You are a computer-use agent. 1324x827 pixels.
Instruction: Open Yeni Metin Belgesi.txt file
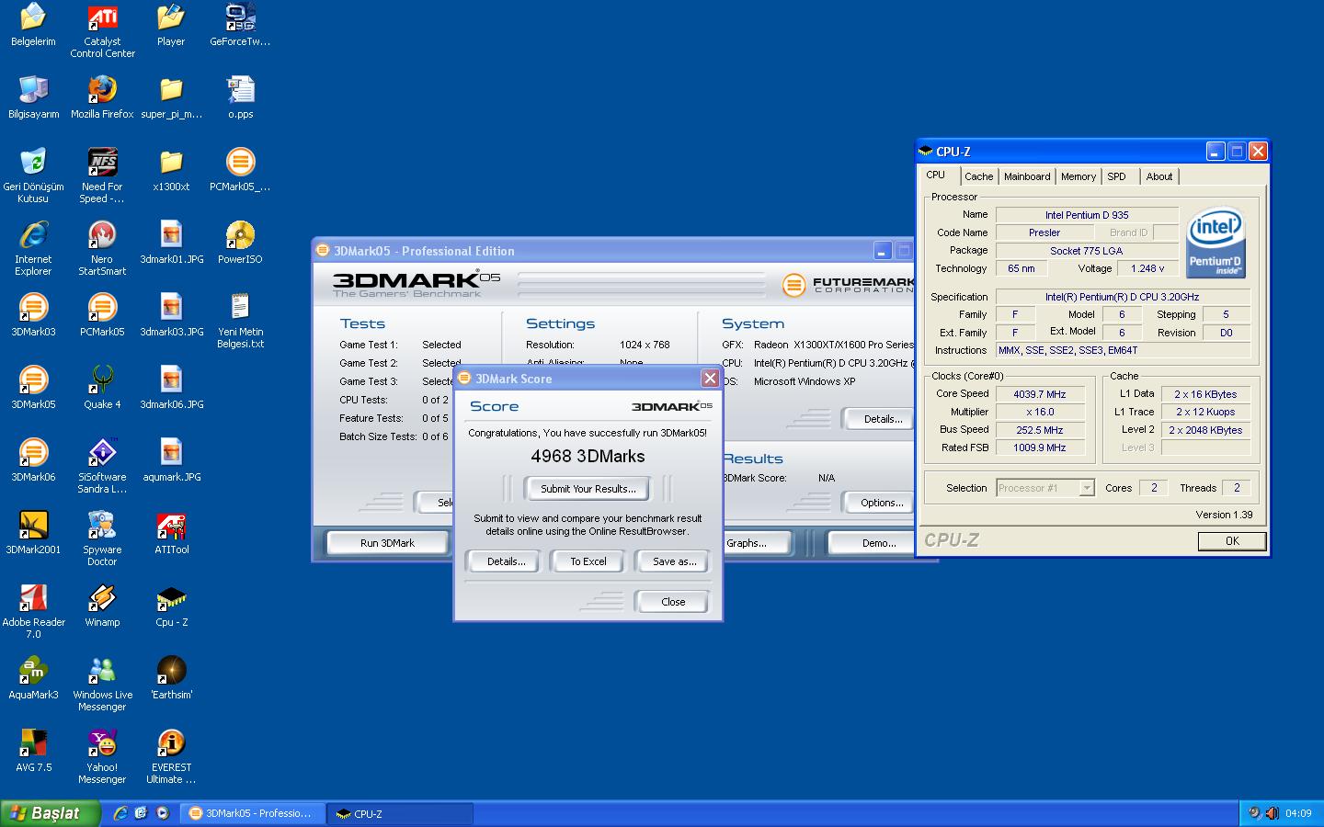240,321
